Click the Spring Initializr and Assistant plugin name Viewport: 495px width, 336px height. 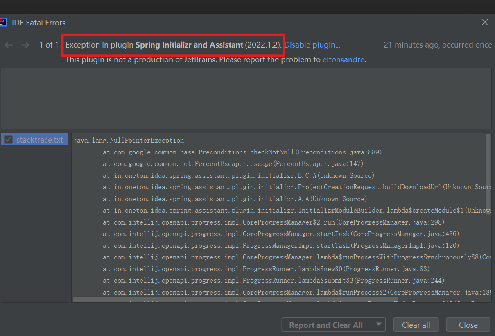pyautogui.click(x=189, y=45)
